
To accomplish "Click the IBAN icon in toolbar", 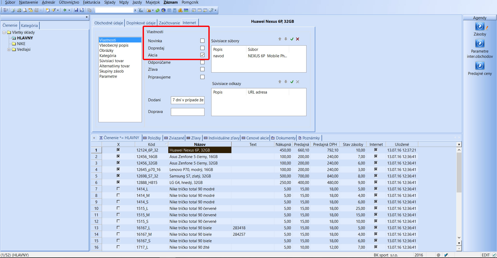I will pyautogui.click(x=186, y=10).
